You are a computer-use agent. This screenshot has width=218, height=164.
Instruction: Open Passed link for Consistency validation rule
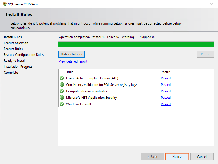[x=166, y=85]
